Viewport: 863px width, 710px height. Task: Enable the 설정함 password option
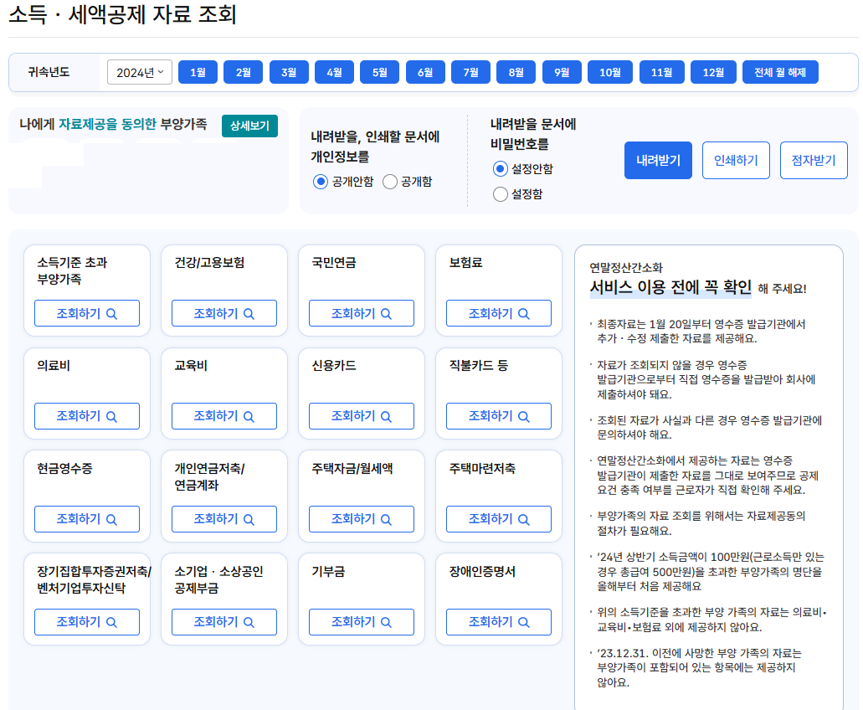(500, 193)
